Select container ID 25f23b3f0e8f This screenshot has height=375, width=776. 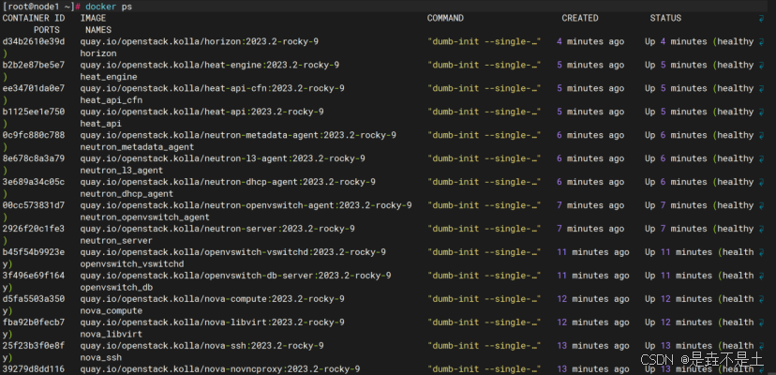coord(34,345)
